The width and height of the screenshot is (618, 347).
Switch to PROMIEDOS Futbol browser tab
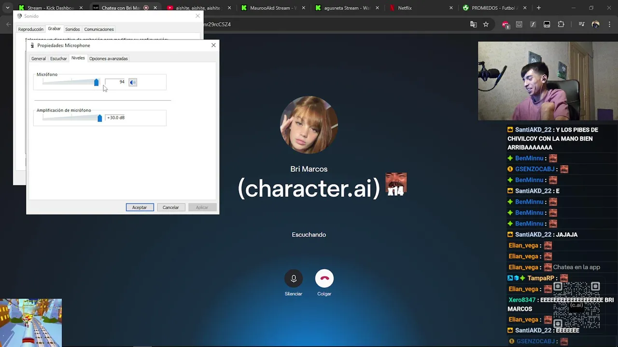[495, 8]
